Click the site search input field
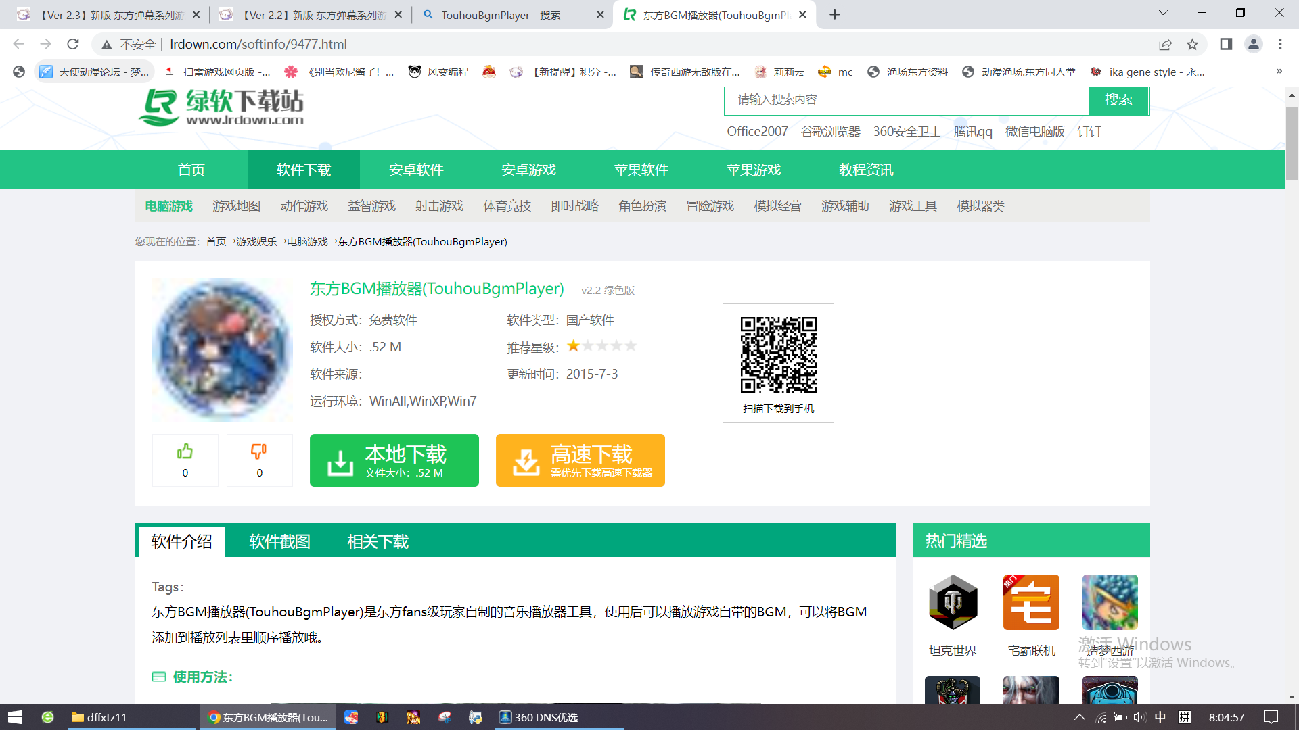Screen dimensions: 1299x730 coord(907,100)
